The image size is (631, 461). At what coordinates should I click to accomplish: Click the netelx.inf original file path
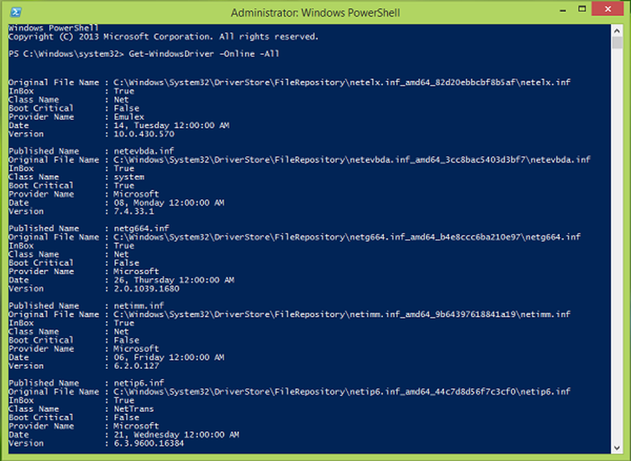pyautogui.click(x=342, y=83)
